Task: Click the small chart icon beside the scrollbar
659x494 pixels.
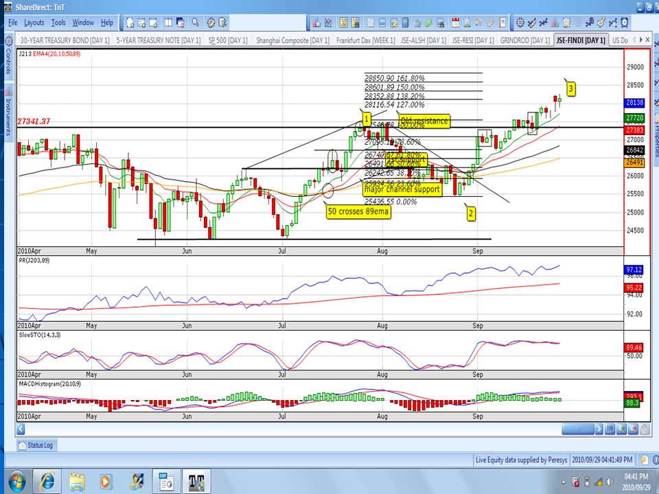Action: 610,429
